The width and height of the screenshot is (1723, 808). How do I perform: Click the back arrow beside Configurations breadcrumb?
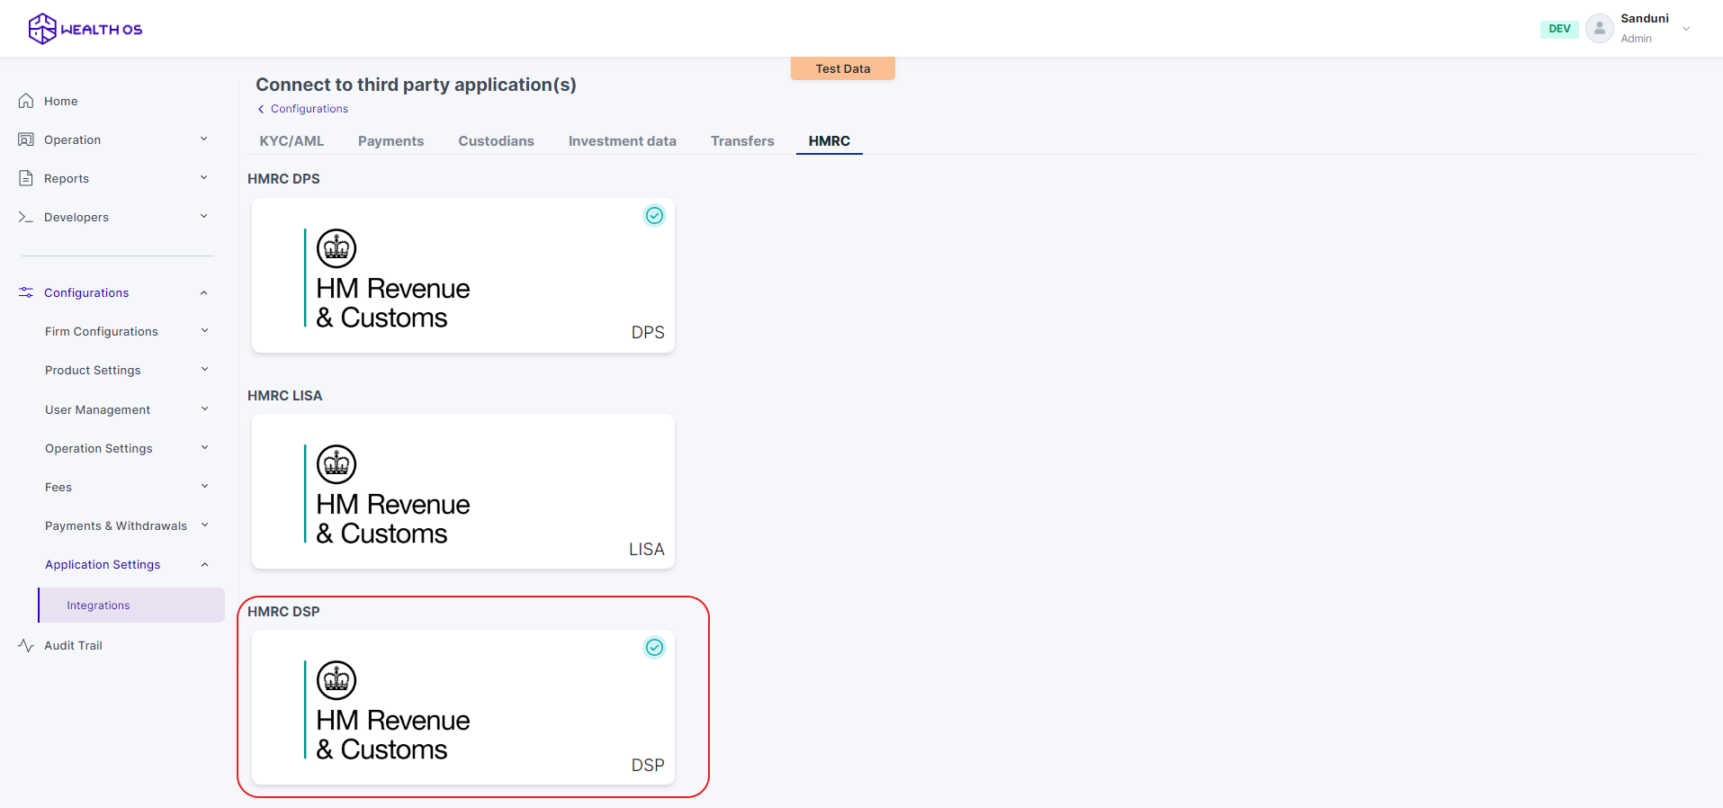tap(261, 109)
